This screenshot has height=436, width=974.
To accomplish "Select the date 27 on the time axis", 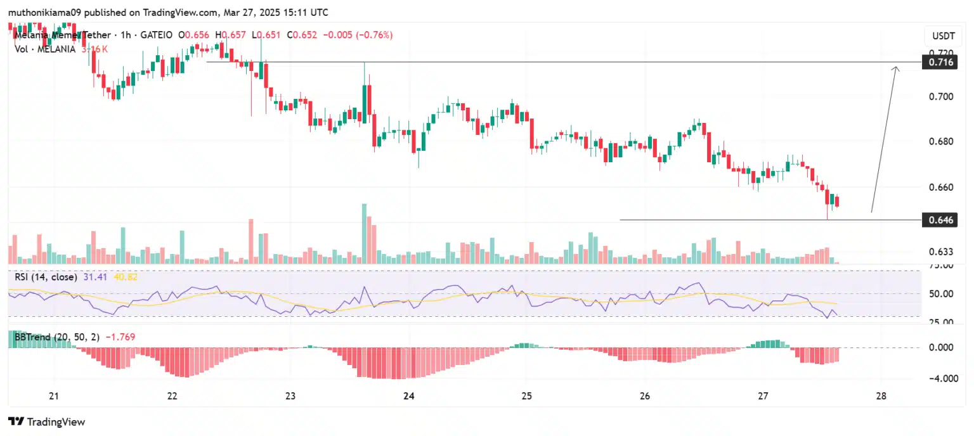I will (763, 395).
